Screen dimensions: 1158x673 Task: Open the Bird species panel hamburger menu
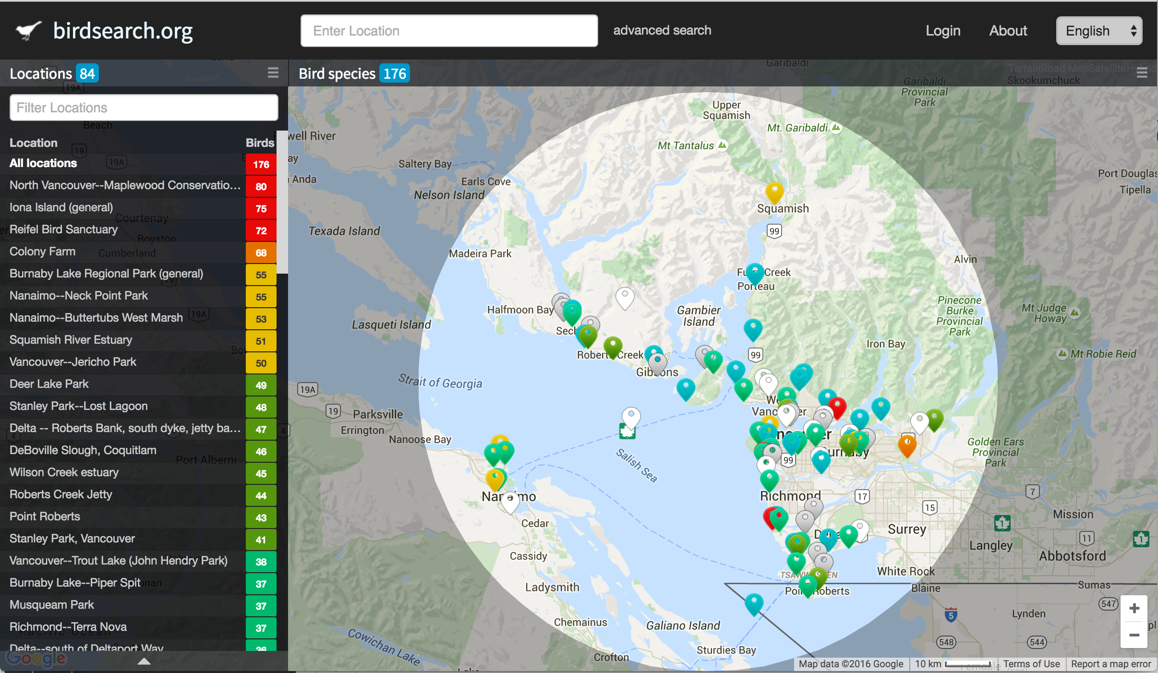coord(1142,73)
